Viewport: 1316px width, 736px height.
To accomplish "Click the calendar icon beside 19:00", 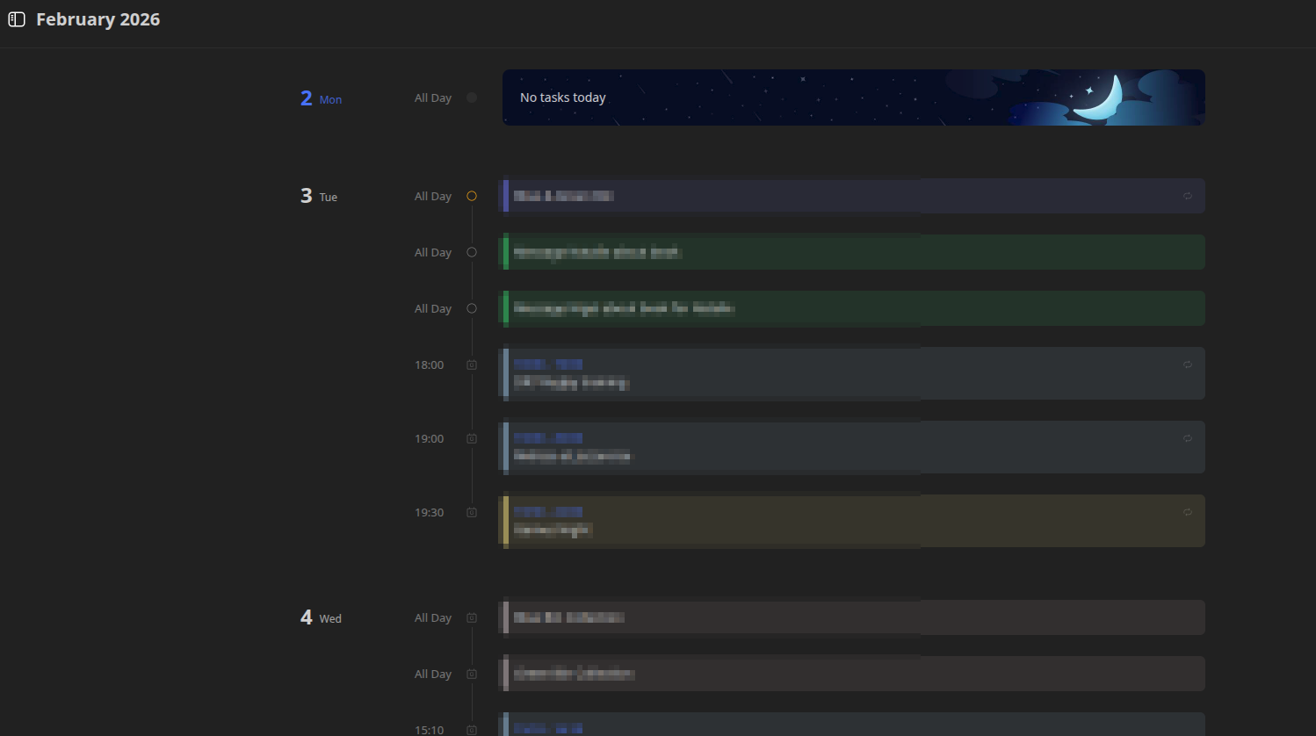I will (x=472, y=439).
